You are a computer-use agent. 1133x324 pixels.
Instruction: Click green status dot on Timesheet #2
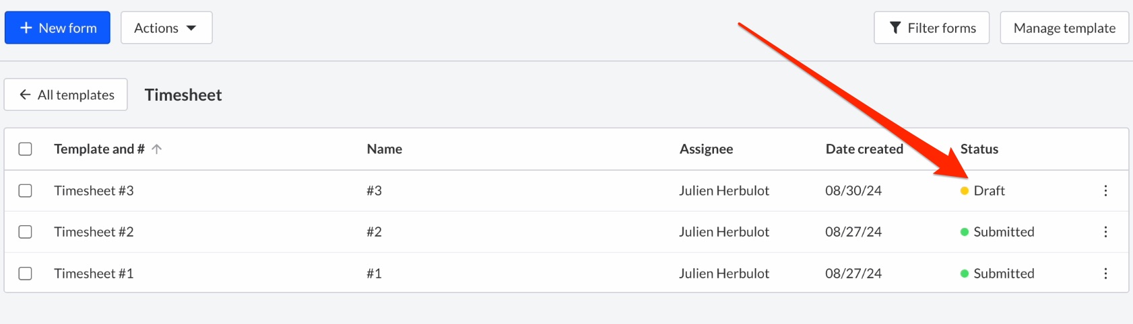click(x=965, y=232)
